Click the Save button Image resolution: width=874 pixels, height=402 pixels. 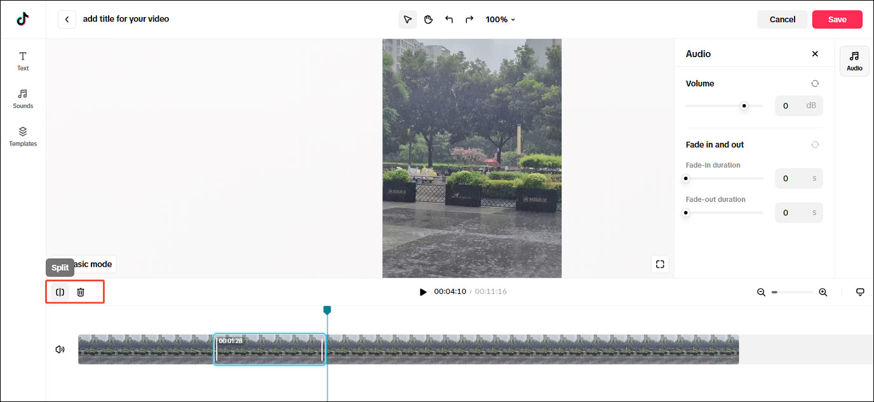pyautogui.click(x=837, y=19)
